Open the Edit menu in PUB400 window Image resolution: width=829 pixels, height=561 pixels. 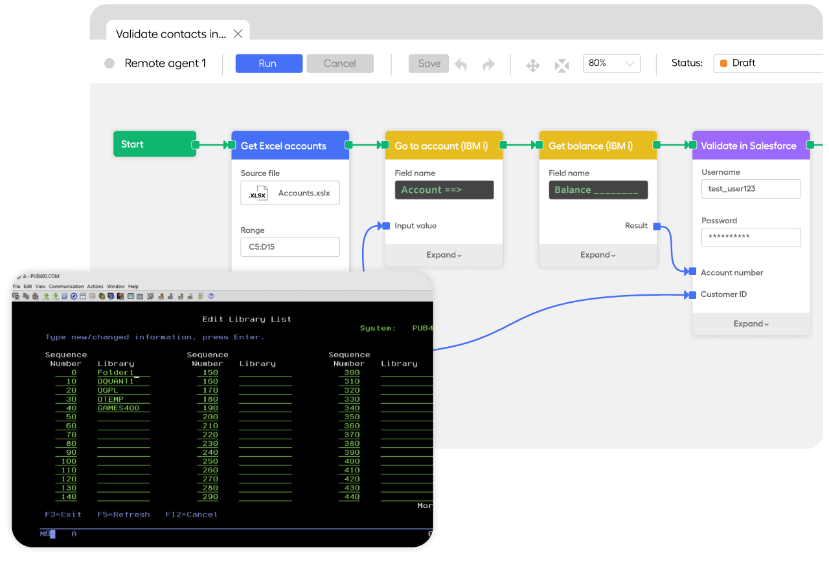(28, 286)
